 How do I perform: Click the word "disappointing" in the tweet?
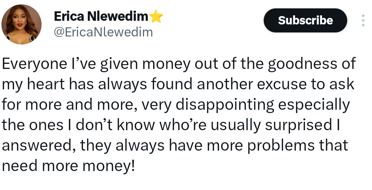(x=225, y=105)
